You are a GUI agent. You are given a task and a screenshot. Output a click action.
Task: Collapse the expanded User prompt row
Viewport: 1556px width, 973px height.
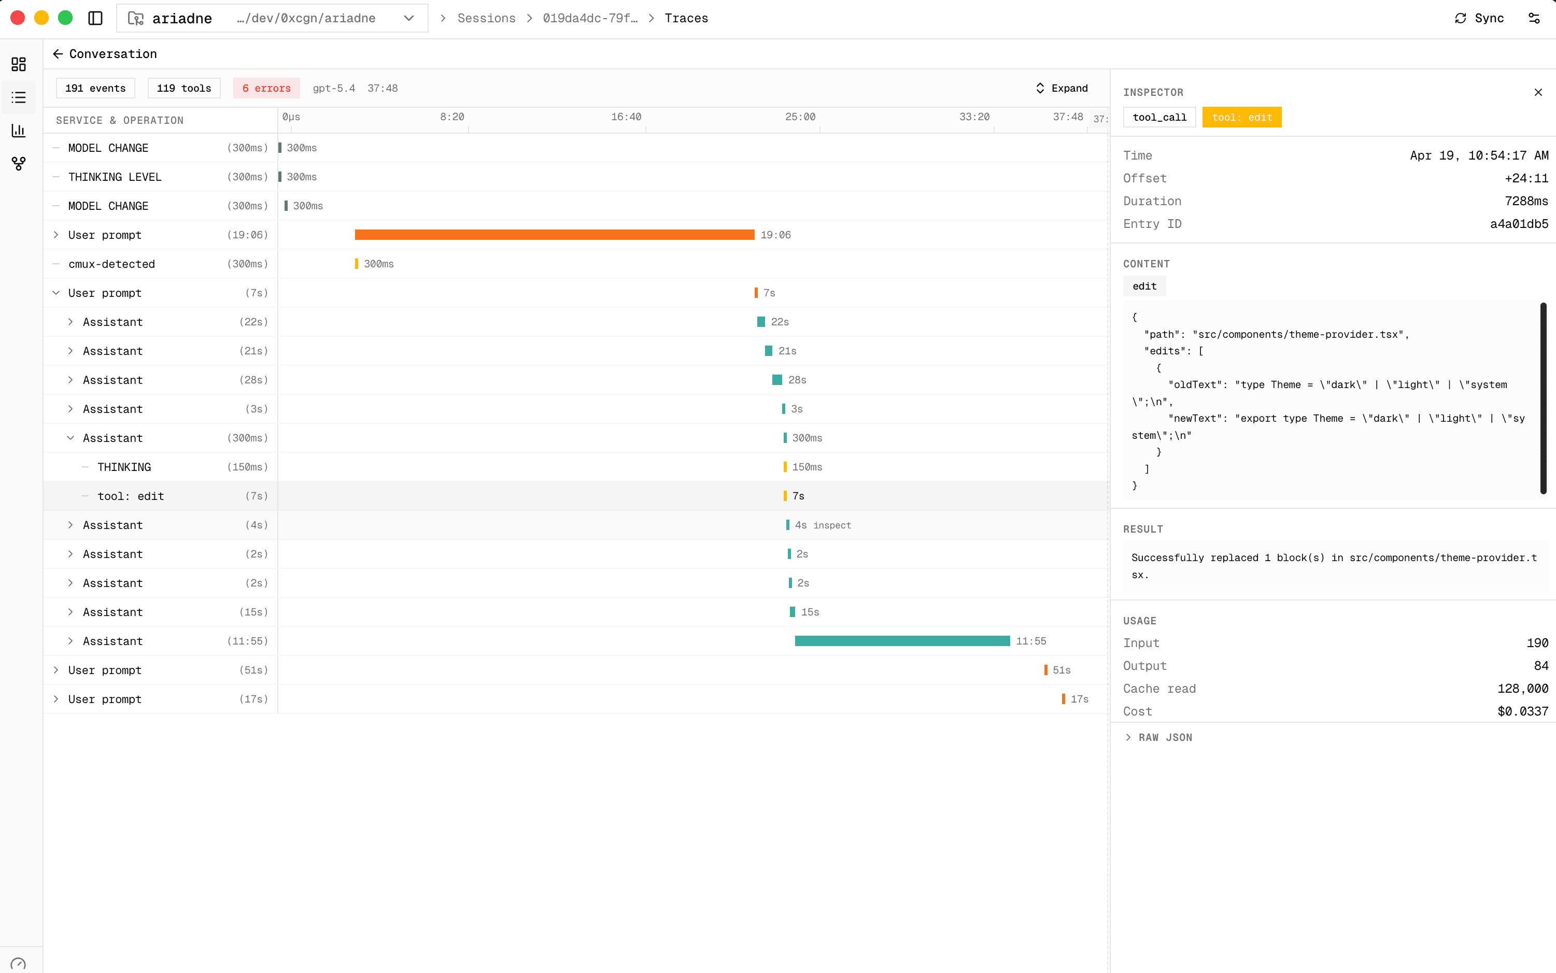(x=58, y=293)
